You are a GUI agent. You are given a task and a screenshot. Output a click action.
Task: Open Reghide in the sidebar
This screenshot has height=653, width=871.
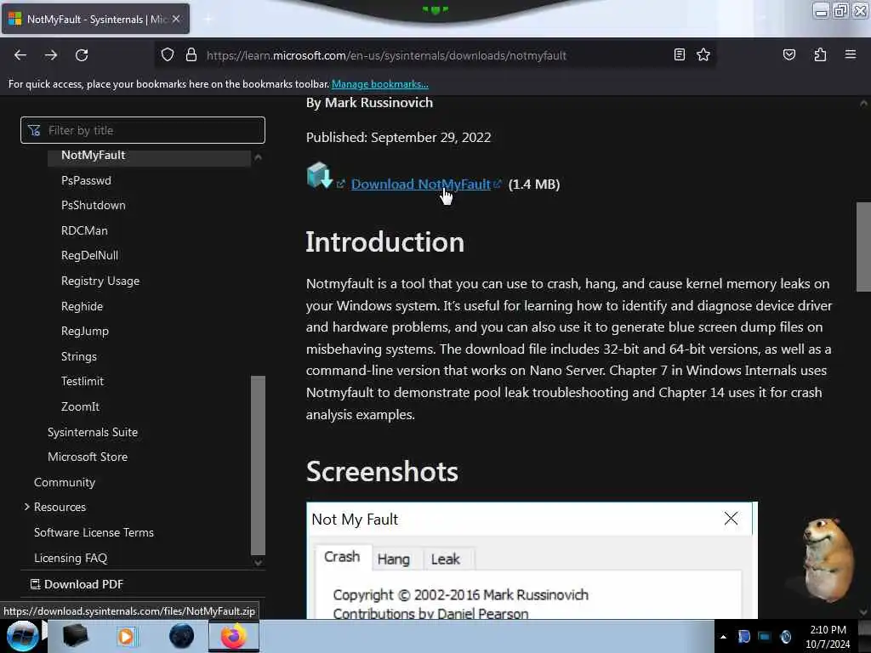click(82, 306)
